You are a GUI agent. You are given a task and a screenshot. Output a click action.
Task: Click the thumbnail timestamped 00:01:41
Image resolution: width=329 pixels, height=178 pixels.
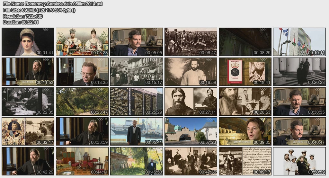point(28,42)
